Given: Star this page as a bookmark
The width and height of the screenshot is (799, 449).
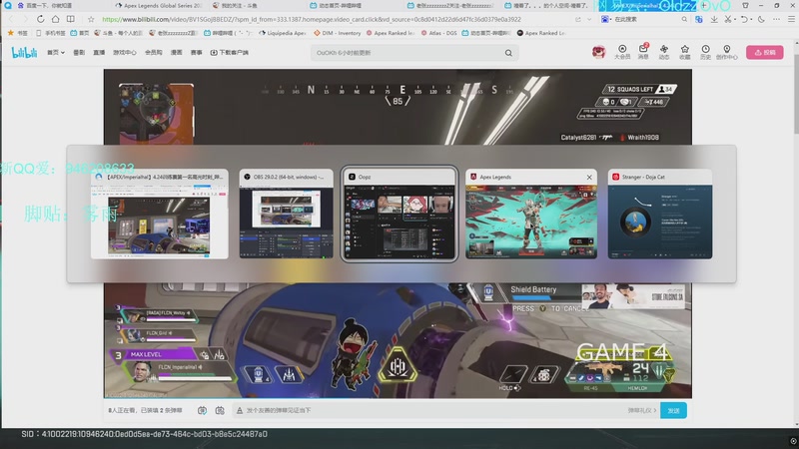Looking at the screenshot, I should tap(91, 19).
